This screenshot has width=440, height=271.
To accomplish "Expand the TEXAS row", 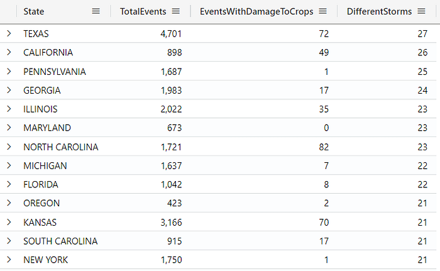I will pyautogui.click(x=9, y=33).
